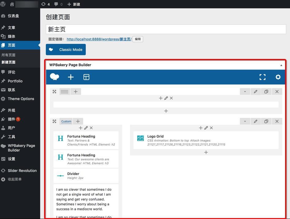Edit the first row with pencil icon
The width and height of the screenshot is (290, 219).
tap(256, 92)
